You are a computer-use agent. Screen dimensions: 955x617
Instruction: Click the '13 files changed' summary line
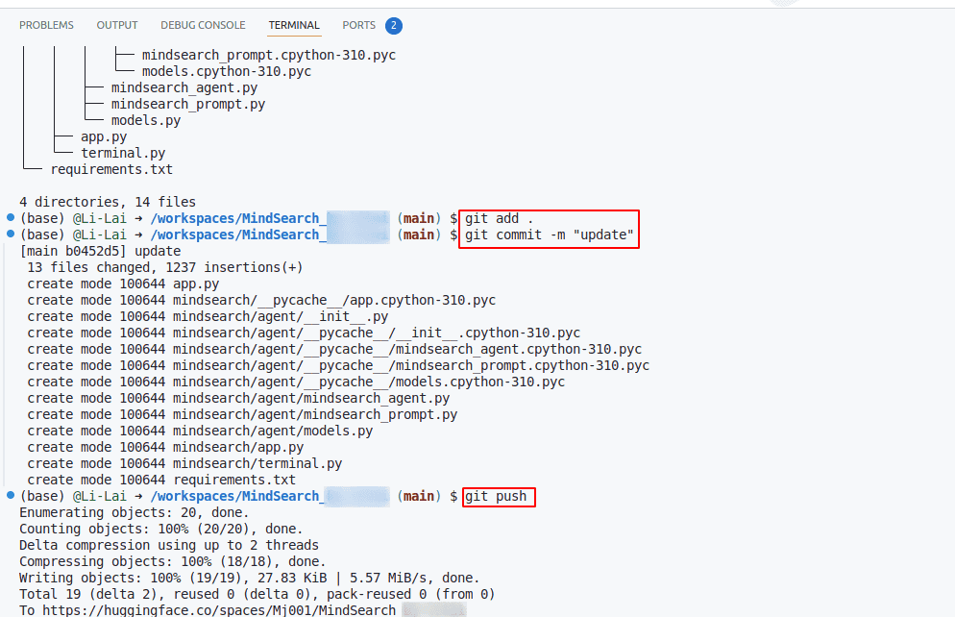tap(164, 267)
